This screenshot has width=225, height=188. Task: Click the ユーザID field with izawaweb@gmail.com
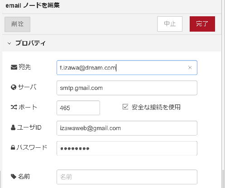coord(127,128)
